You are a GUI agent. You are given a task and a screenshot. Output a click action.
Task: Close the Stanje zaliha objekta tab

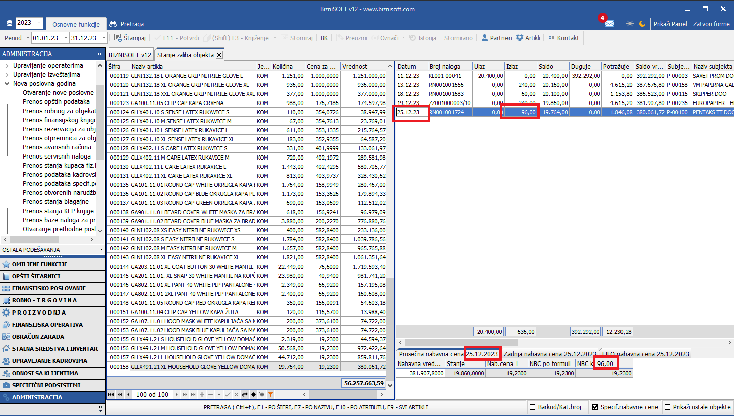tap(219, 55)
